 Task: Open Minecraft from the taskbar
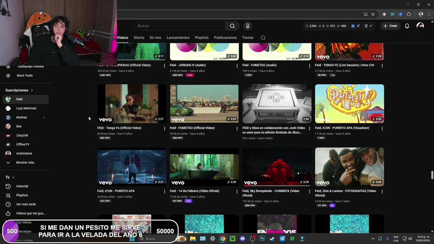click(233, 239)
